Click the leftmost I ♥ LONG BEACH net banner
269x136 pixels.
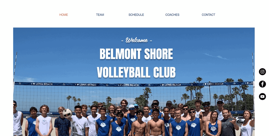42,84
